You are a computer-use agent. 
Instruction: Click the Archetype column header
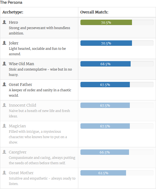[13, 12]
